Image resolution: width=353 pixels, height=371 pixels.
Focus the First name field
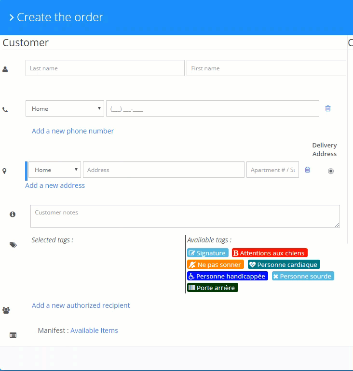pyautogui.click(x=266, y=68)
